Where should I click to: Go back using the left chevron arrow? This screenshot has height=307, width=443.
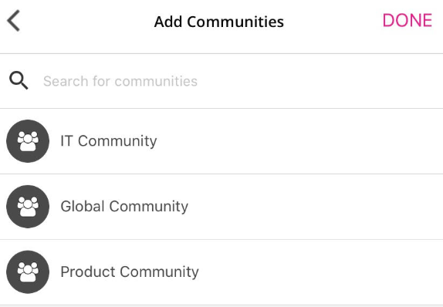[14, 21]
